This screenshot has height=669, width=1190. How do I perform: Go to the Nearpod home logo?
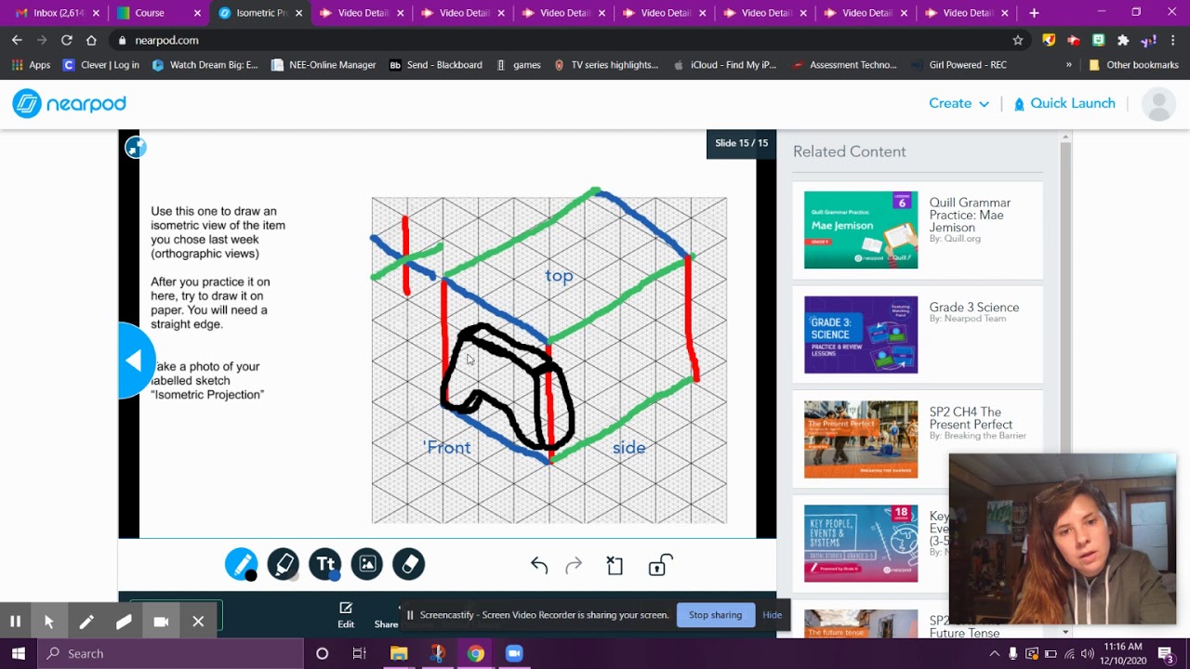[x=69, y=104]
